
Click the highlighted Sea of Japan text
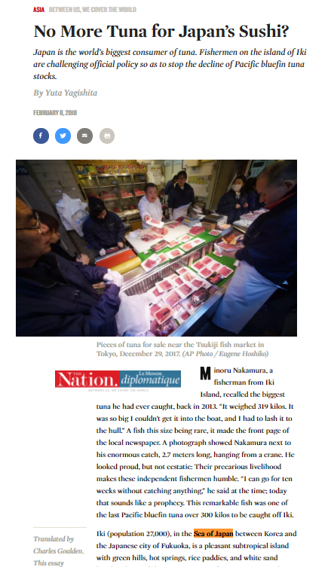point(213,534)
